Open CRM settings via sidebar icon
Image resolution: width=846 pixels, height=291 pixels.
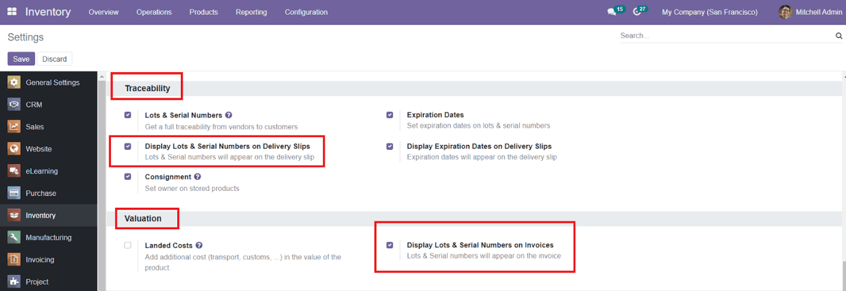pos(14,105)
